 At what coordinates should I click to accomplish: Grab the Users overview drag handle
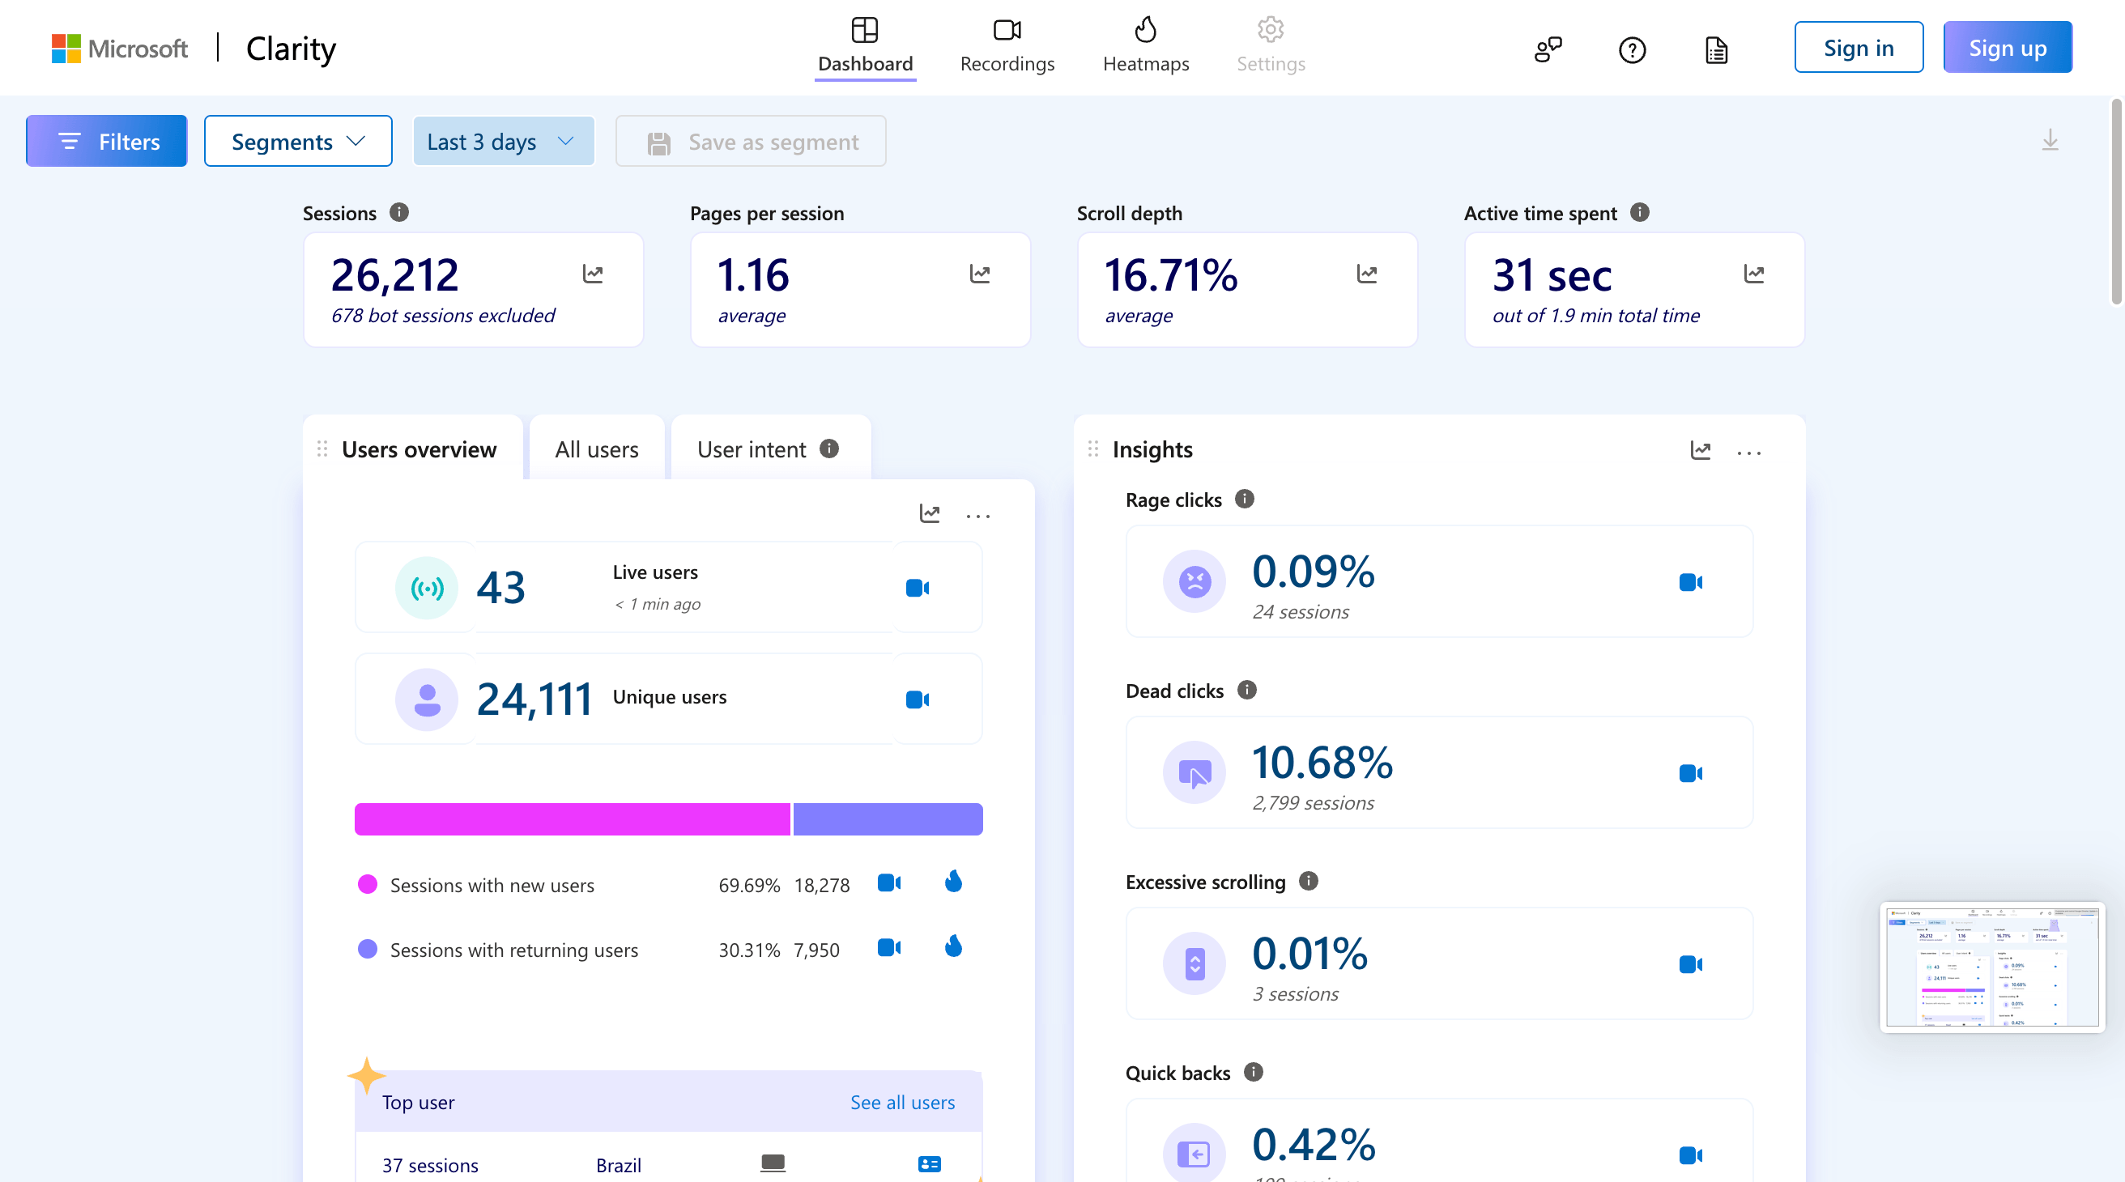point(322,449)
